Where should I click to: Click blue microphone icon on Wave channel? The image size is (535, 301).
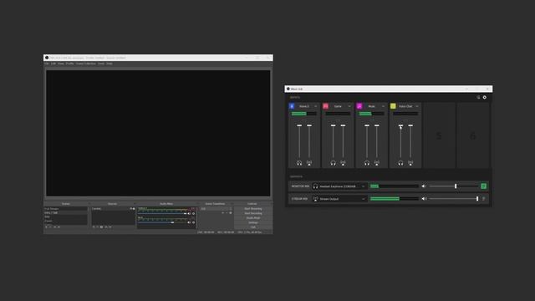292,106
